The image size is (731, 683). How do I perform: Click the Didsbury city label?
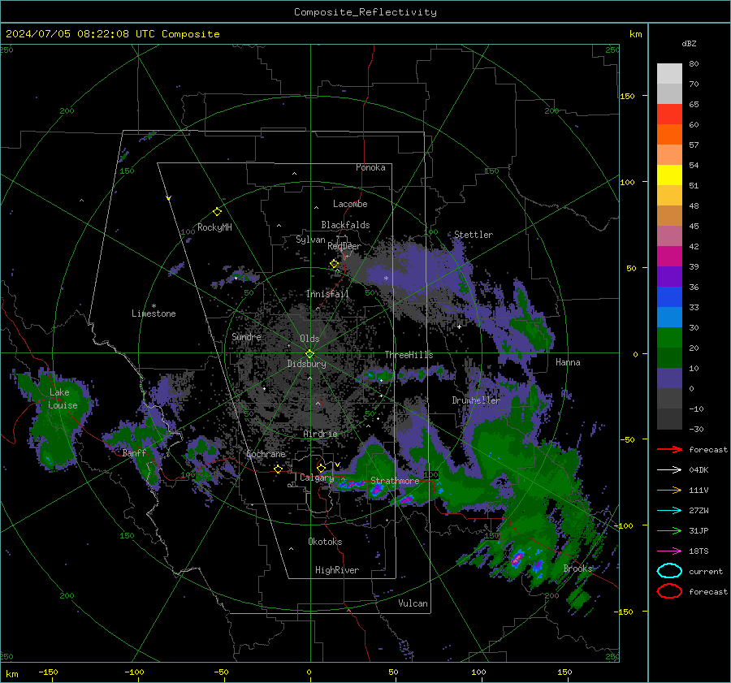(x=306, y=364)
